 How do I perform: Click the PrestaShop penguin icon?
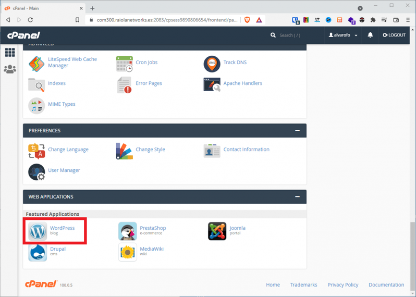[128, 231]
